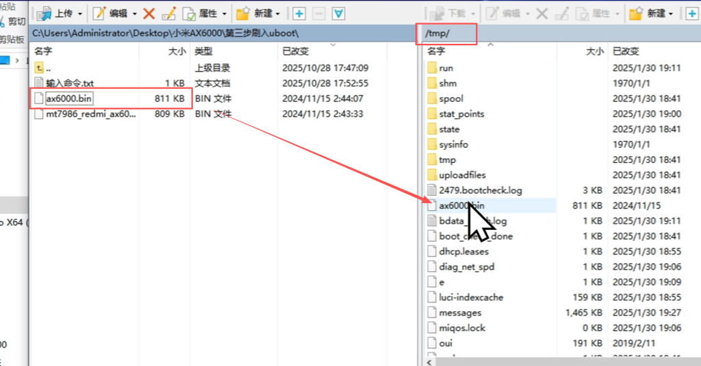Select the tmp folder icon

point(432,159)
